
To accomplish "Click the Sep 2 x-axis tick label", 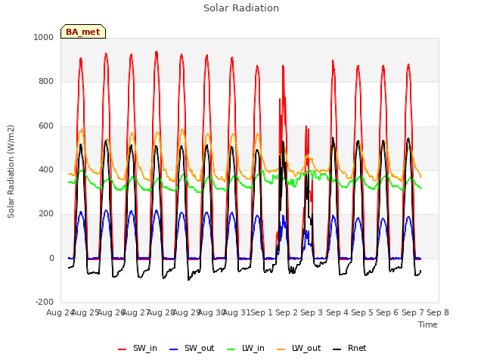I will tap(287, 312).
